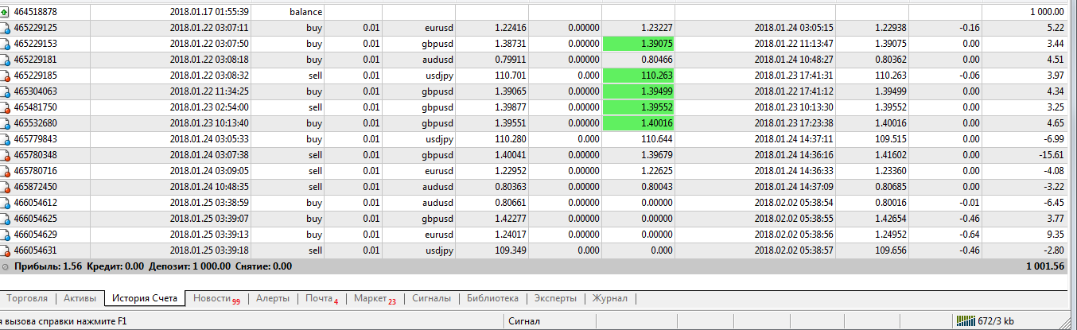Click the sell order icon for 466054631
This screenshot has height=330, width=1077.
[x=5, y=250]
